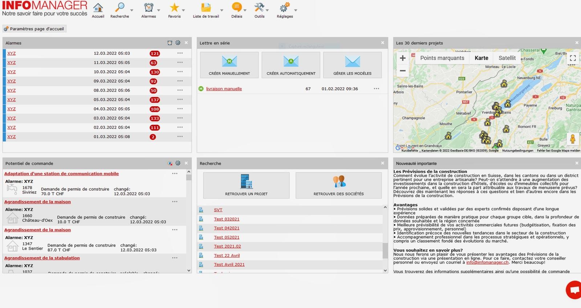The height and width of the screenshot is (308, 581).
Task: Open SVT saved search
Action: 218,210
